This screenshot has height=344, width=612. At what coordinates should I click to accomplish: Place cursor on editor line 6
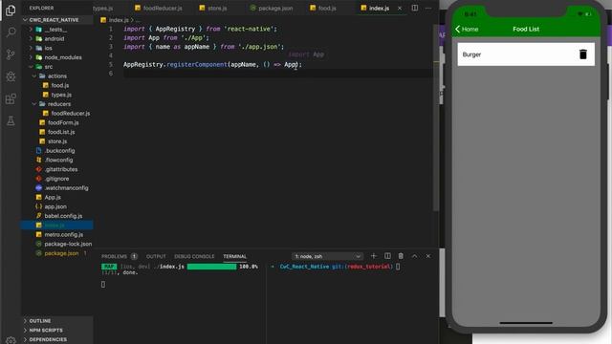(278, 74)
